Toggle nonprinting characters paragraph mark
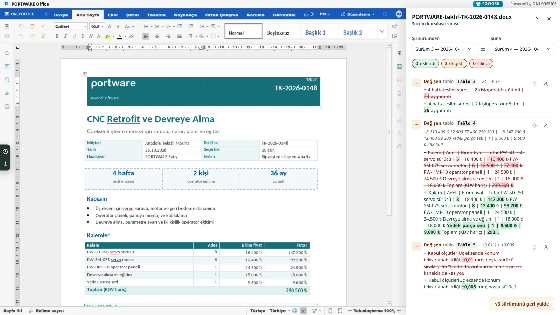560x315 pixels. (x=191, y=36)
